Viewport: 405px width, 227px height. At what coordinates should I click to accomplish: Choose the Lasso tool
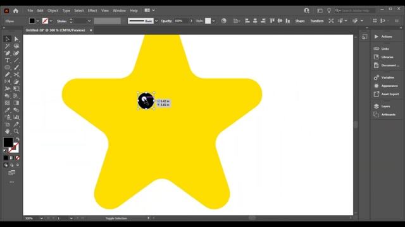(16, 46)
